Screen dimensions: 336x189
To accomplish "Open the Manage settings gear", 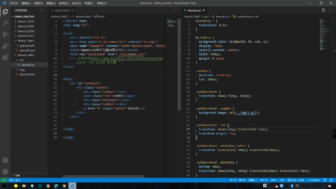I will [5, 171].
